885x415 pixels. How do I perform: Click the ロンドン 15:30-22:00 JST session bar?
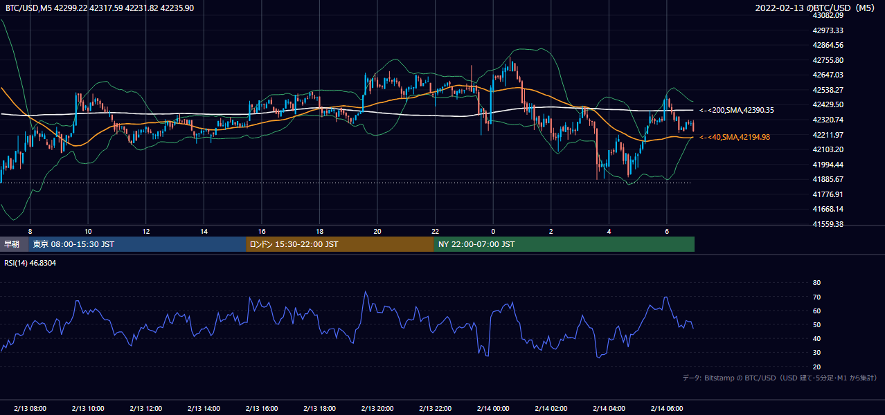coord(340,244)
